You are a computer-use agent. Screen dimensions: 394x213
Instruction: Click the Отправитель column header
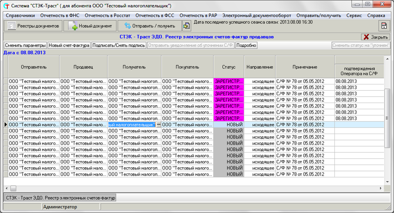pyautogui.click(x=34, y=67)
